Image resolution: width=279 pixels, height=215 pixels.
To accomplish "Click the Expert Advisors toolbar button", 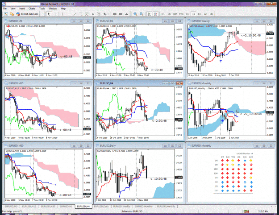I will [x=27, y=14].
